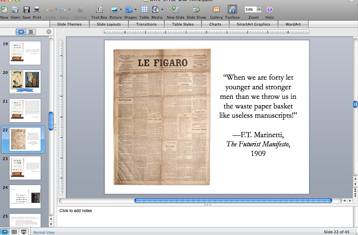Open Help from the toolbar
The width and height of the screenshot is (358, 235).
[x=269, y=10]
